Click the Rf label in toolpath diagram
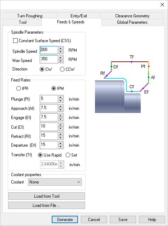Viewport: 168px width, 226px height. click(x=102, y=73)
